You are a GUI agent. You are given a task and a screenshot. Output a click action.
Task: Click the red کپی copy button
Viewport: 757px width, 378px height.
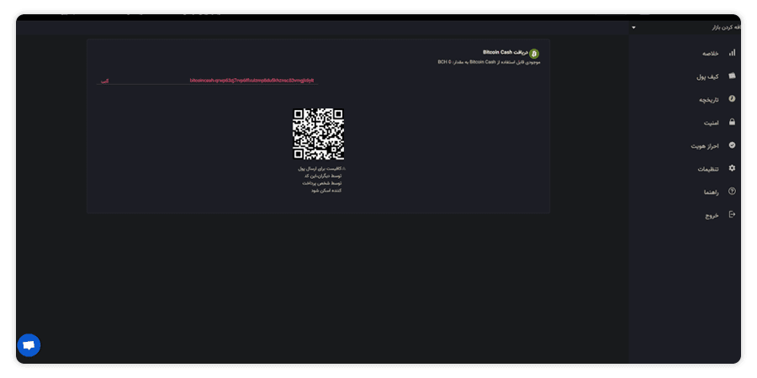click(104, 81)
